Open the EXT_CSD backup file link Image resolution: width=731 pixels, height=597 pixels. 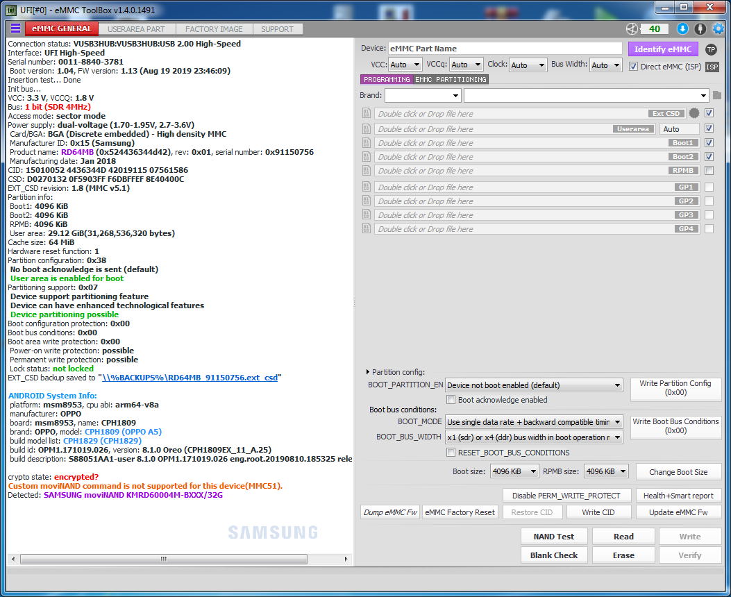point(190,378)
